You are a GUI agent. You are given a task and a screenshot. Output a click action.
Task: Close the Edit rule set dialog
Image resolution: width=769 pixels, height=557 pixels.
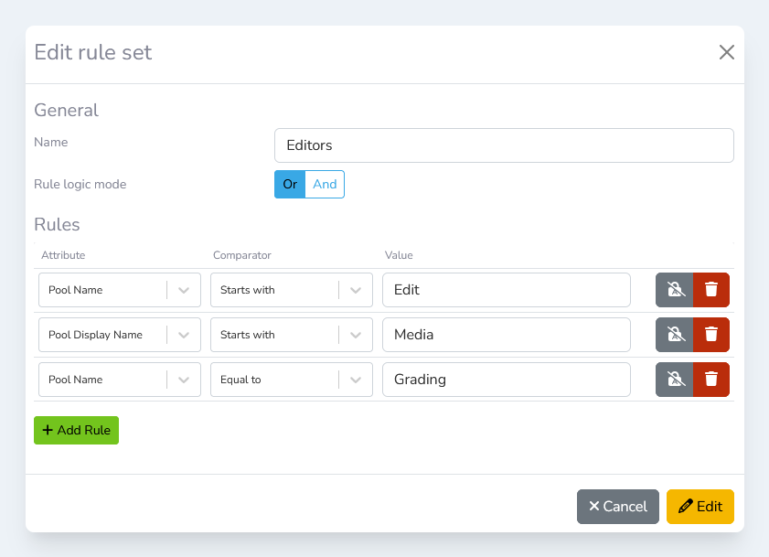[727, 52]
